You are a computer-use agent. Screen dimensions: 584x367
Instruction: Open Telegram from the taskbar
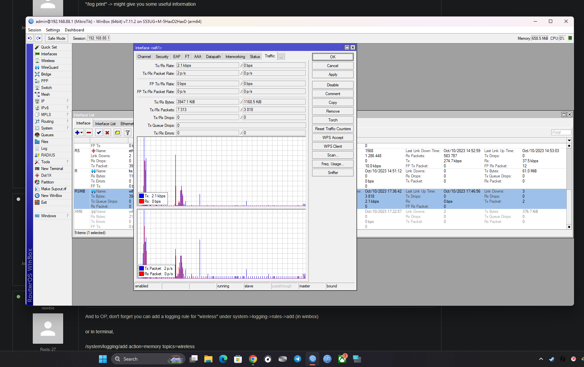coord(297,359)
